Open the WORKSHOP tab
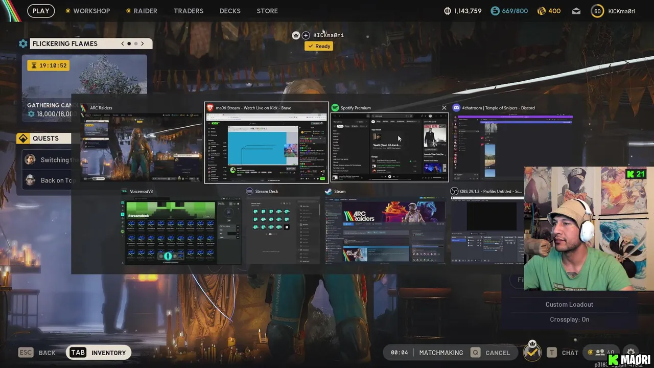The image size is (654, 368). [x=87, y=11]
